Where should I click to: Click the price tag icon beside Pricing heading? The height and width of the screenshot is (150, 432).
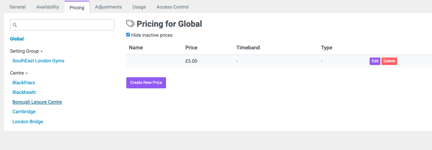130,24
